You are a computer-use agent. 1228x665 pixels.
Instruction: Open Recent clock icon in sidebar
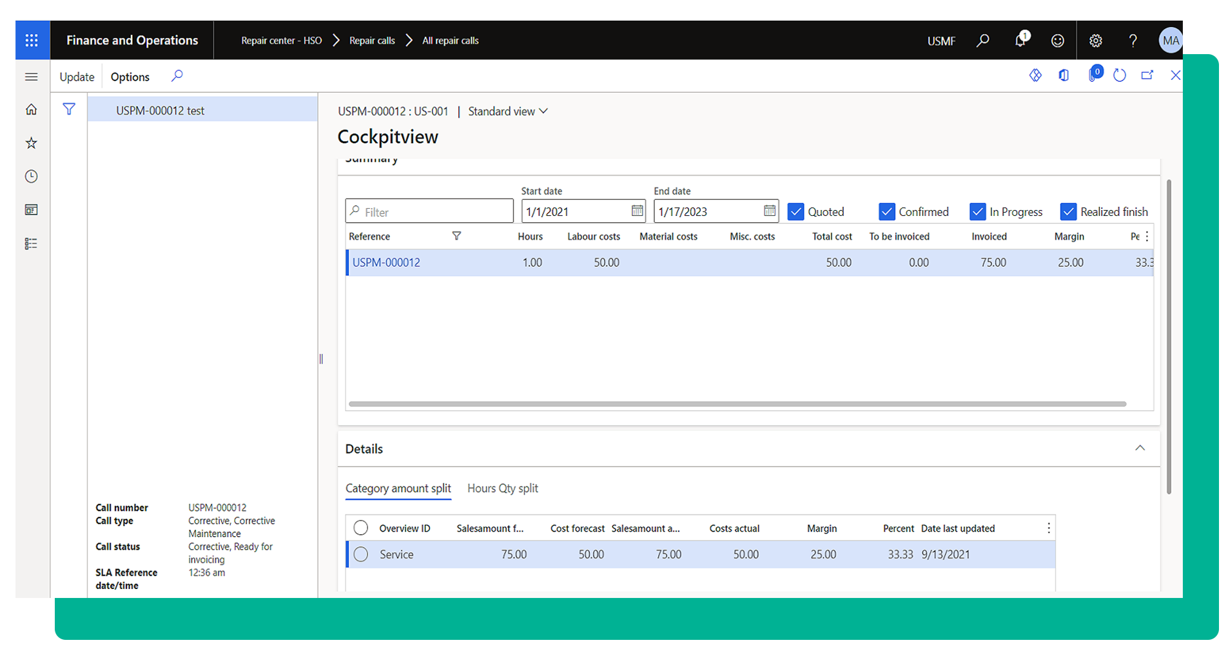(x=31, y=177)
